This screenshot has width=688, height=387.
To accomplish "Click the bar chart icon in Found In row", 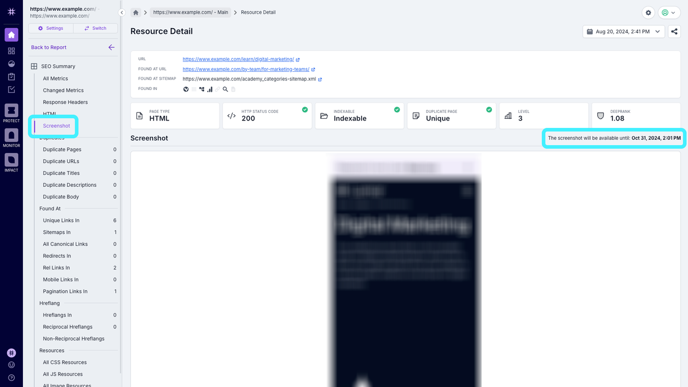I will [210, 89].
